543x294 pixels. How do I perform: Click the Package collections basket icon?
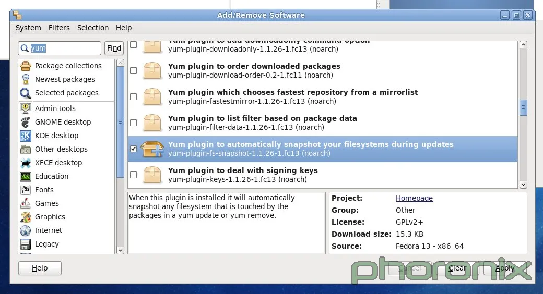click(x=26, y=66)
